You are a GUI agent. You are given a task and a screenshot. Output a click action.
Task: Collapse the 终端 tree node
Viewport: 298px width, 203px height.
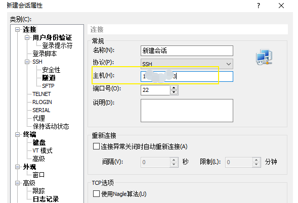coord(18,134)
